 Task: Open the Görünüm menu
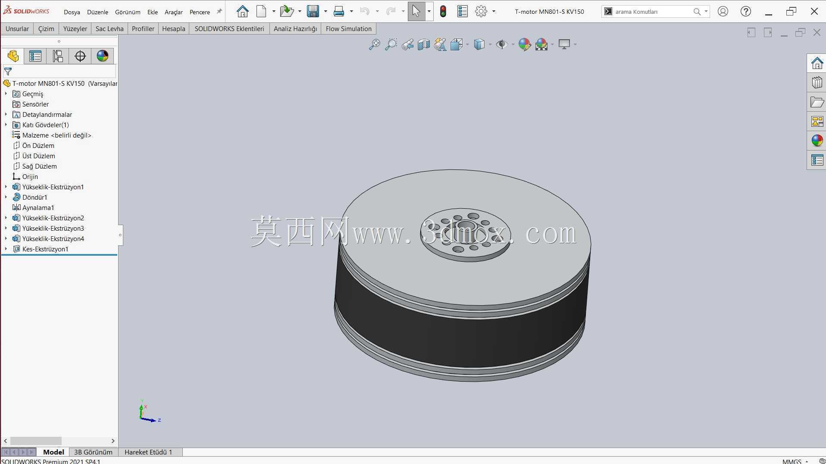pos(128,12)
